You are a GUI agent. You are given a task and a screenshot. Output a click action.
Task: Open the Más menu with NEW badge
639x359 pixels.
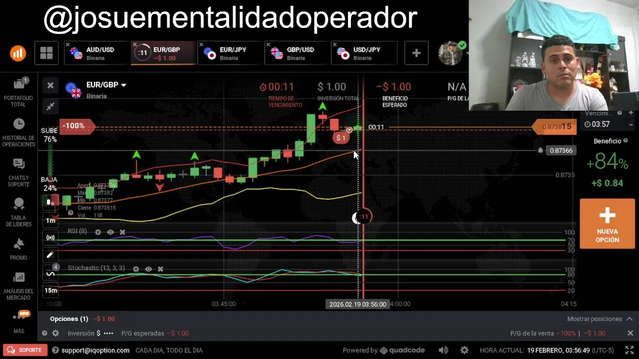[x=18, y=322]
